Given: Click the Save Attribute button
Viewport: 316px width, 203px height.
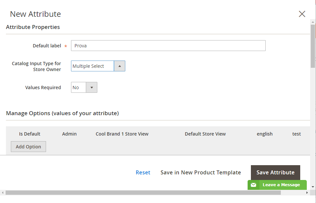Looking at the screenshot, I should tap(275, 172).
